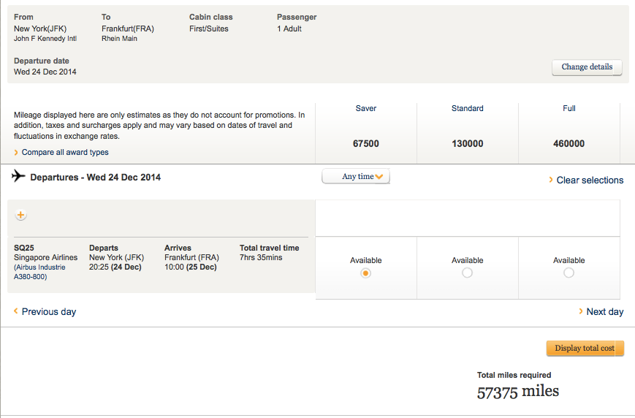Click the orange arrow before Previous day
Image resolution: width=635 pixels, height=418 pixels.
[16, 311]
